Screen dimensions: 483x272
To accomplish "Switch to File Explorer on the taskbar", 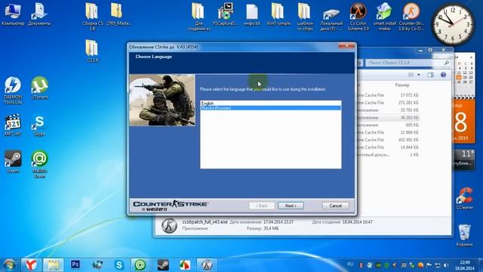I will [x=53, y=264].
